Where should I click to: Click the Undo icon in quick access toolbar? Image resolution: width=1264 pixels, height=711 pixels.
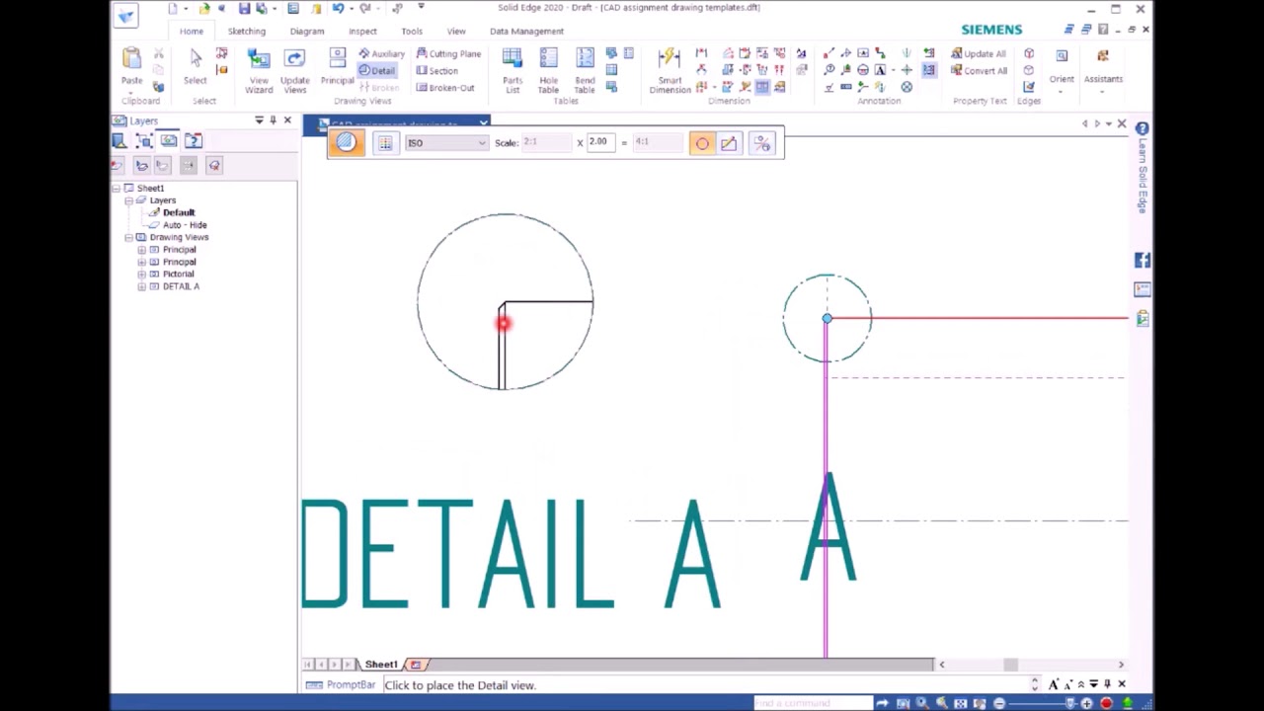pyautogui.click(x=338, y=9)
